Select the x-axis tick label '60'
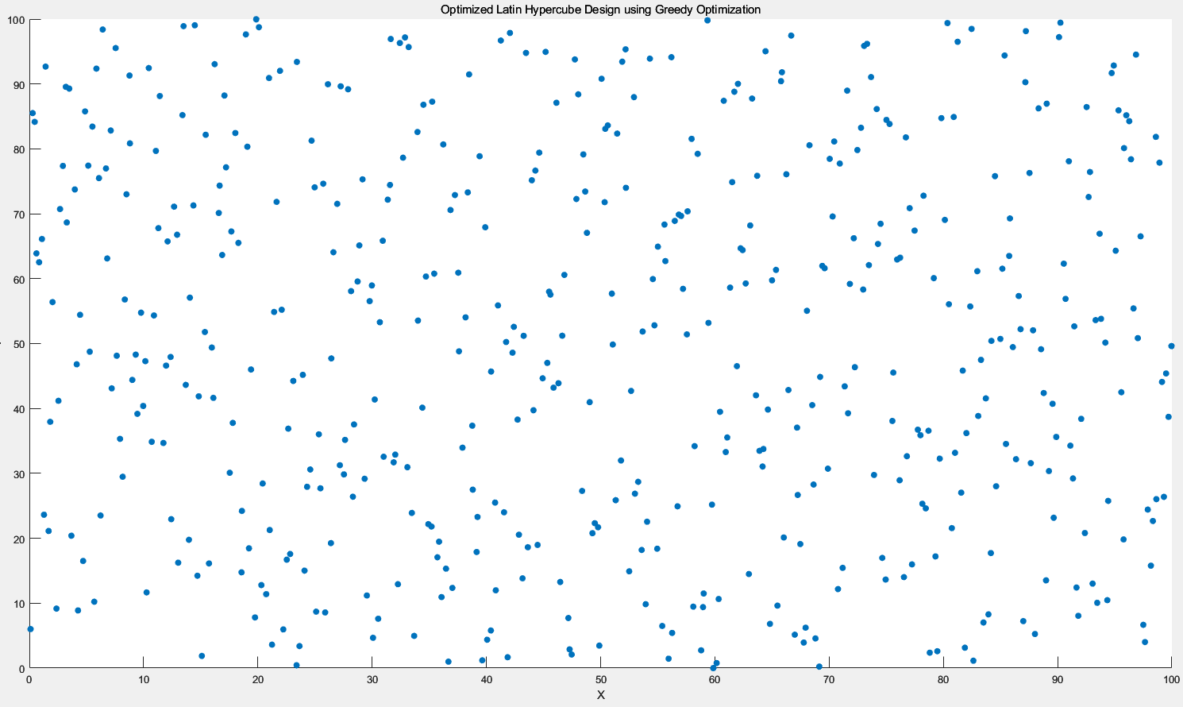 tap(715, 681)
